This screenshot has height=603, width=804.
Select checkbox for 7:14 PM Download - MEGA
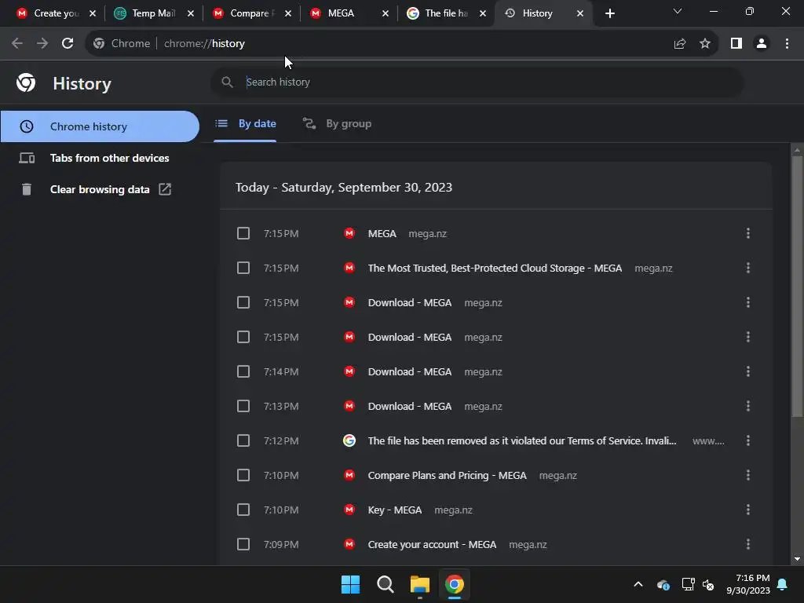coord(243,371)
